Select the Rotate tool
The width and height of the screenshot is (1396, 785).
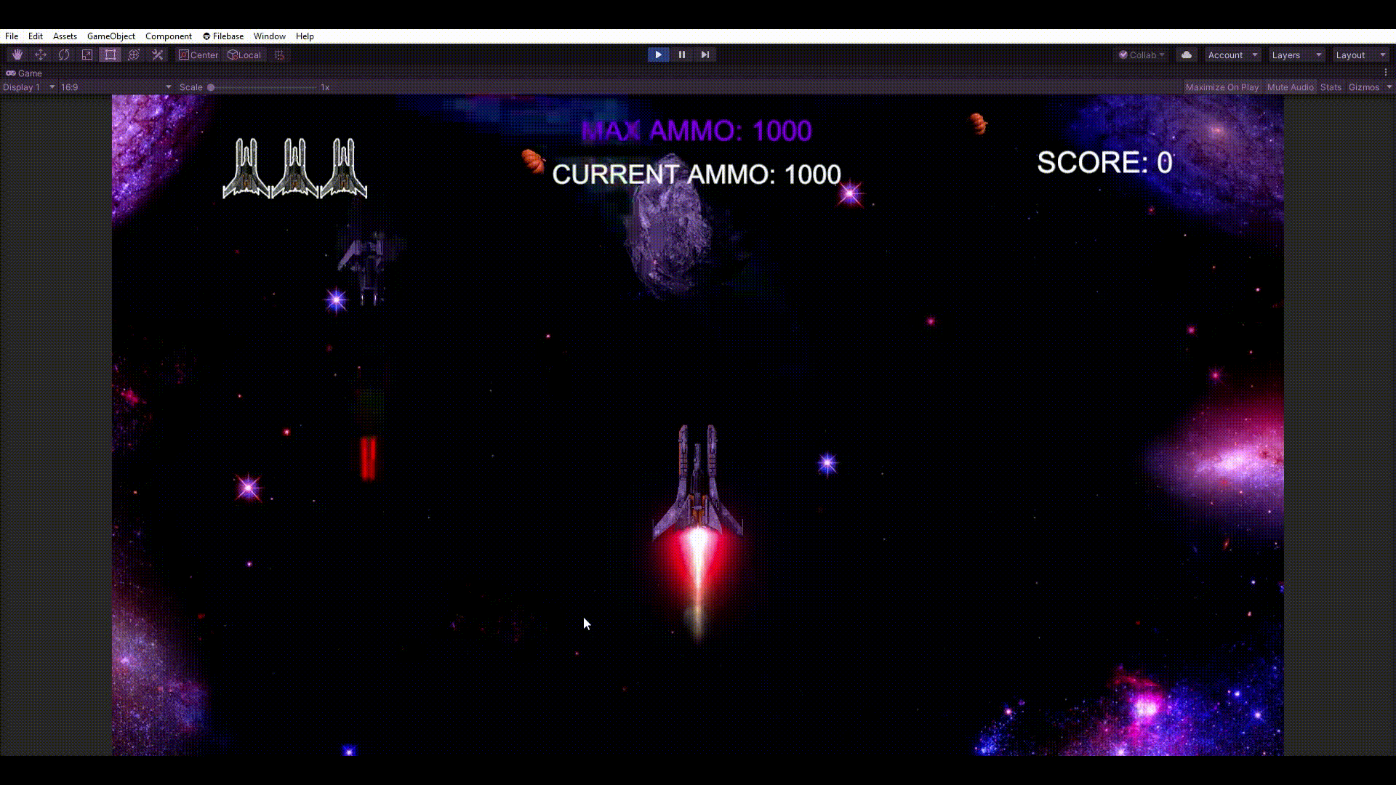coord(64,55)
